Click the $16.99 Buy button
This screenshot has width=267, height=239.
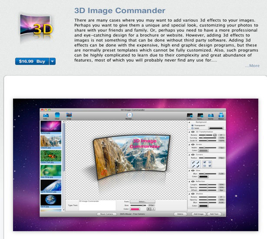click(x=32, y=61)
